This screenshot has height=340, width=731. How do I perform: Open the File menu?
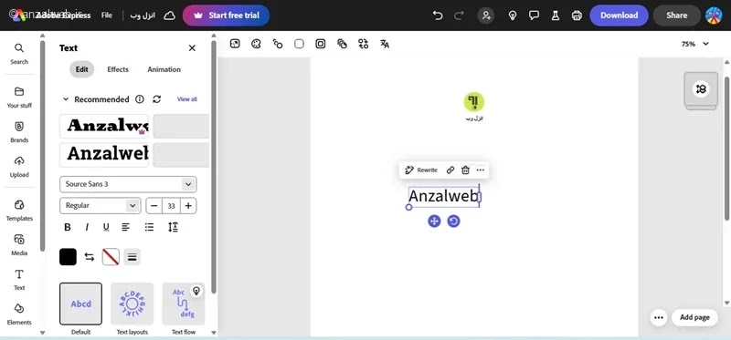click(107, 15)
